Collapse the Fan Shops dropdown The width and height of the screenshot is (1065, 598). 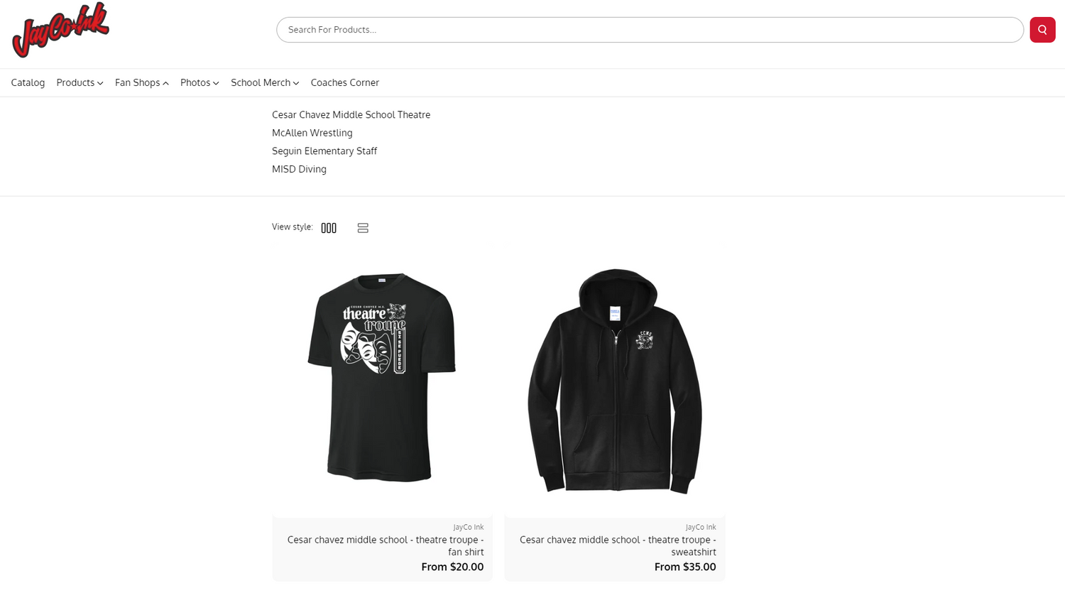[141, 82]
